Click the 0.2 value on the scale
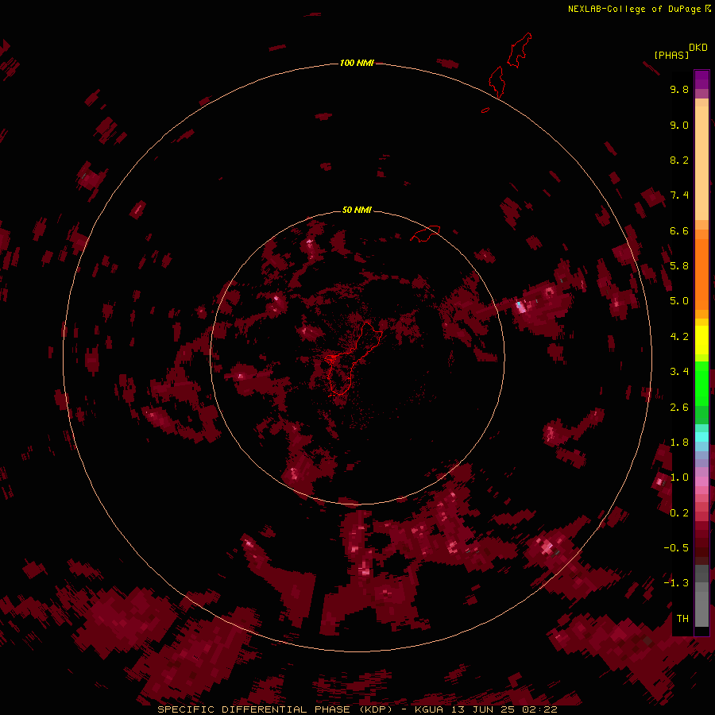The image size is (715, 715). click(679, 513)
